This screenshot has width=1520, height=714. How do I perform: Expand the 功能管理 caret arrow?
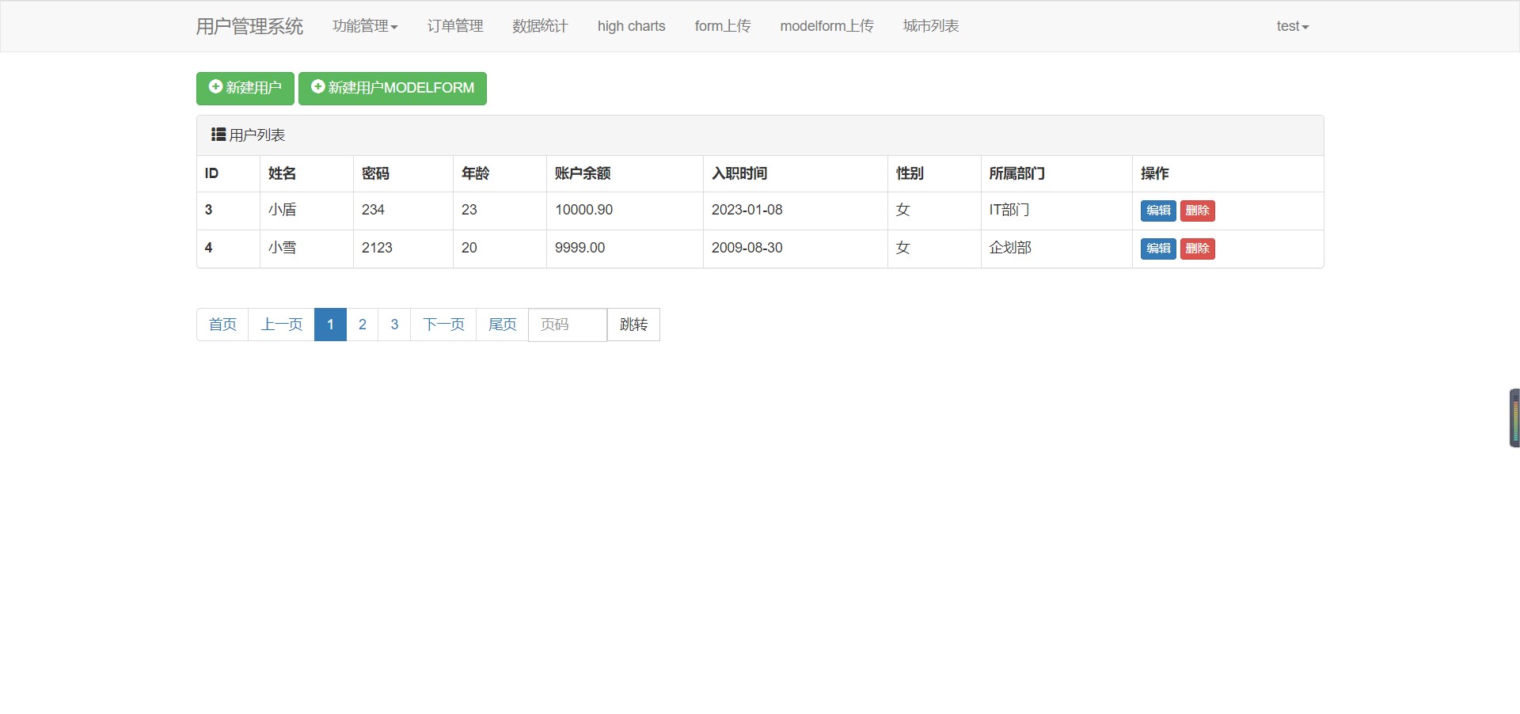click(x=396, y=26)
